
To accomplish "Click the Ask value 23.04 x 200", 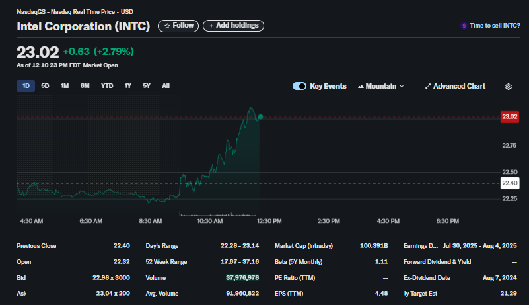I will (x=113, y=294).
